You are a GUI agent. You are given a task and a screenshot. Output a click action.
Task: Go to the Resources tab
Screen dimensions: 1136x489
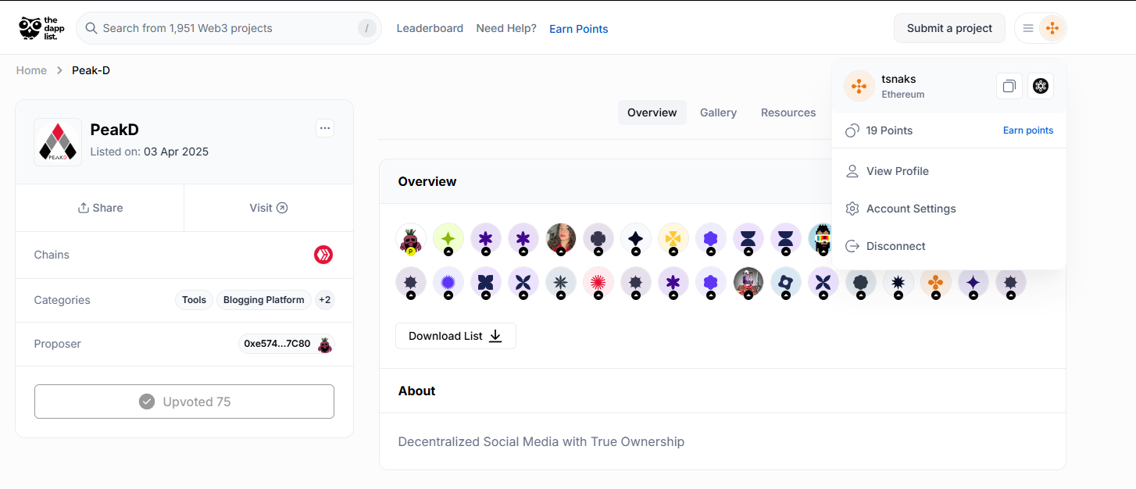(x=788, y=112)
